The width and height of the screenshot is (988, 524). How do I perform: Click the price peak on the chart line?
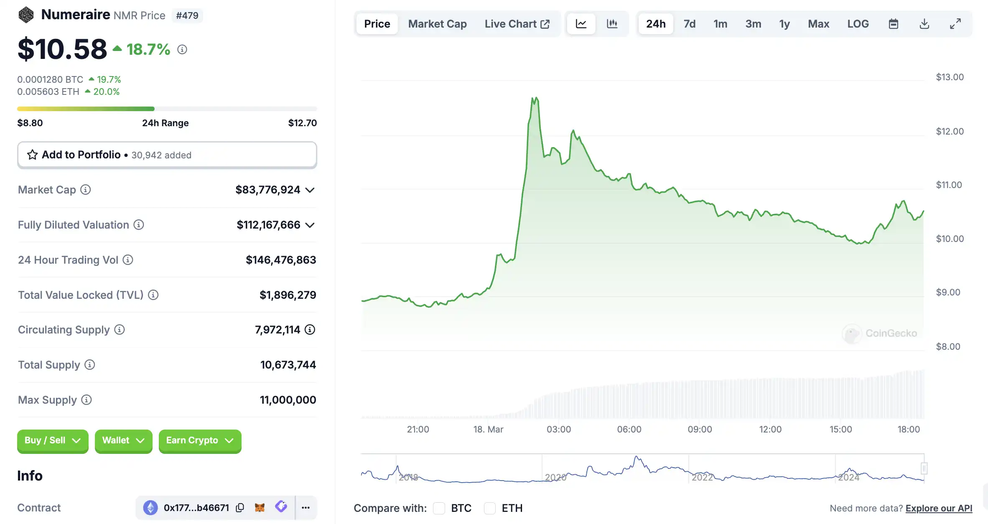[535, 98]
